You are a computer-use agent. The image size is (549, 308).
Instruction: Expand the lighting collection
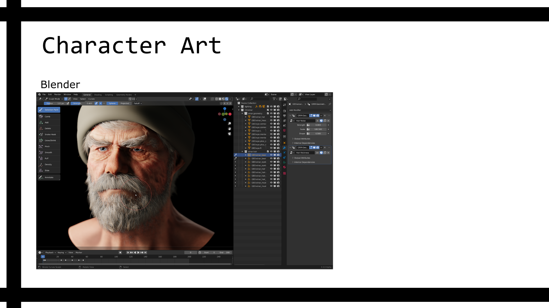point(239,106)
